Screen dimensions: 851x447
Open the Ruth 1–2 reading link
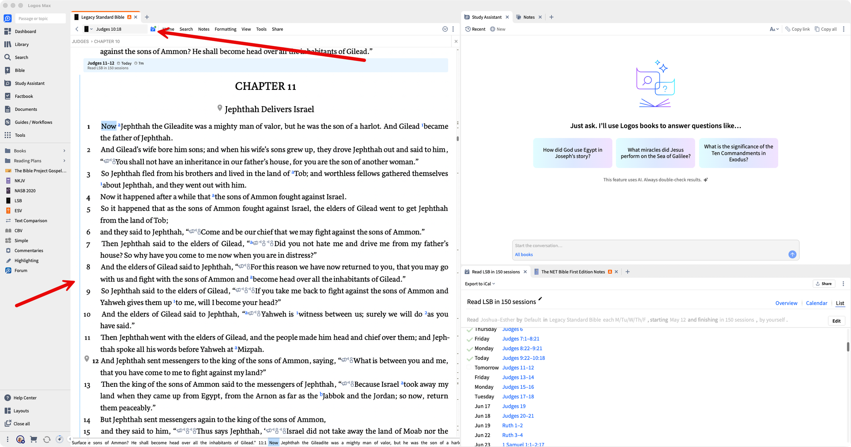512,426
